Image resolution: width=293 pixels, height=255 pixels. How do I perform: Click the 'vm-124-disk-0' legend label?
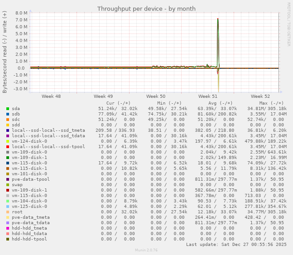pyautogui.click(x=29, y=141)
